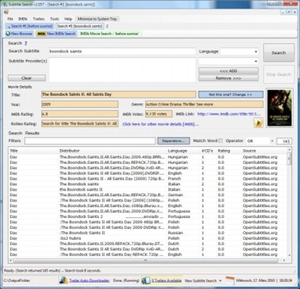This screenshot has height=289, width=300.
Task: Open the Help menu
Action: click(x=68, y=19)
